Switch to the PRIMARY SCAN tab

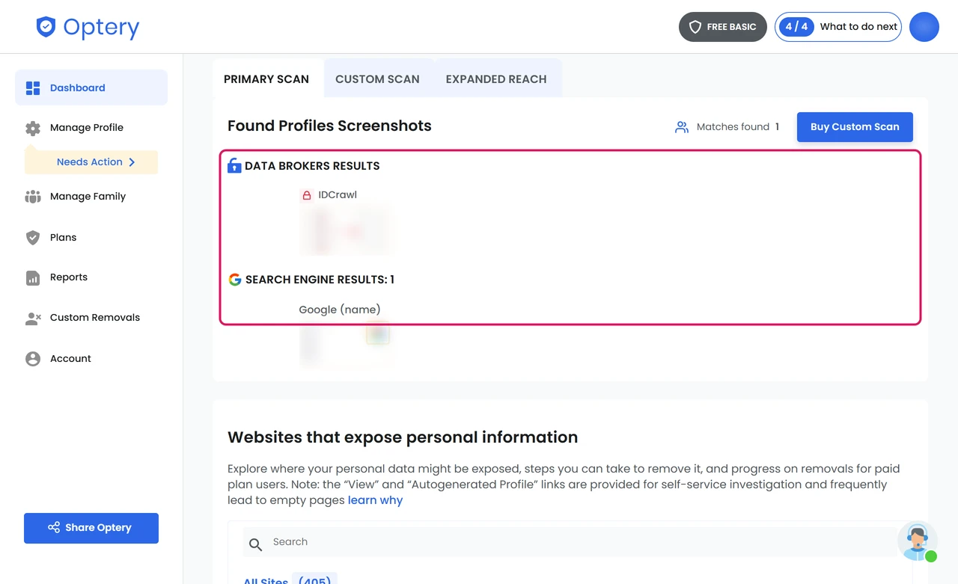point(266,79)
